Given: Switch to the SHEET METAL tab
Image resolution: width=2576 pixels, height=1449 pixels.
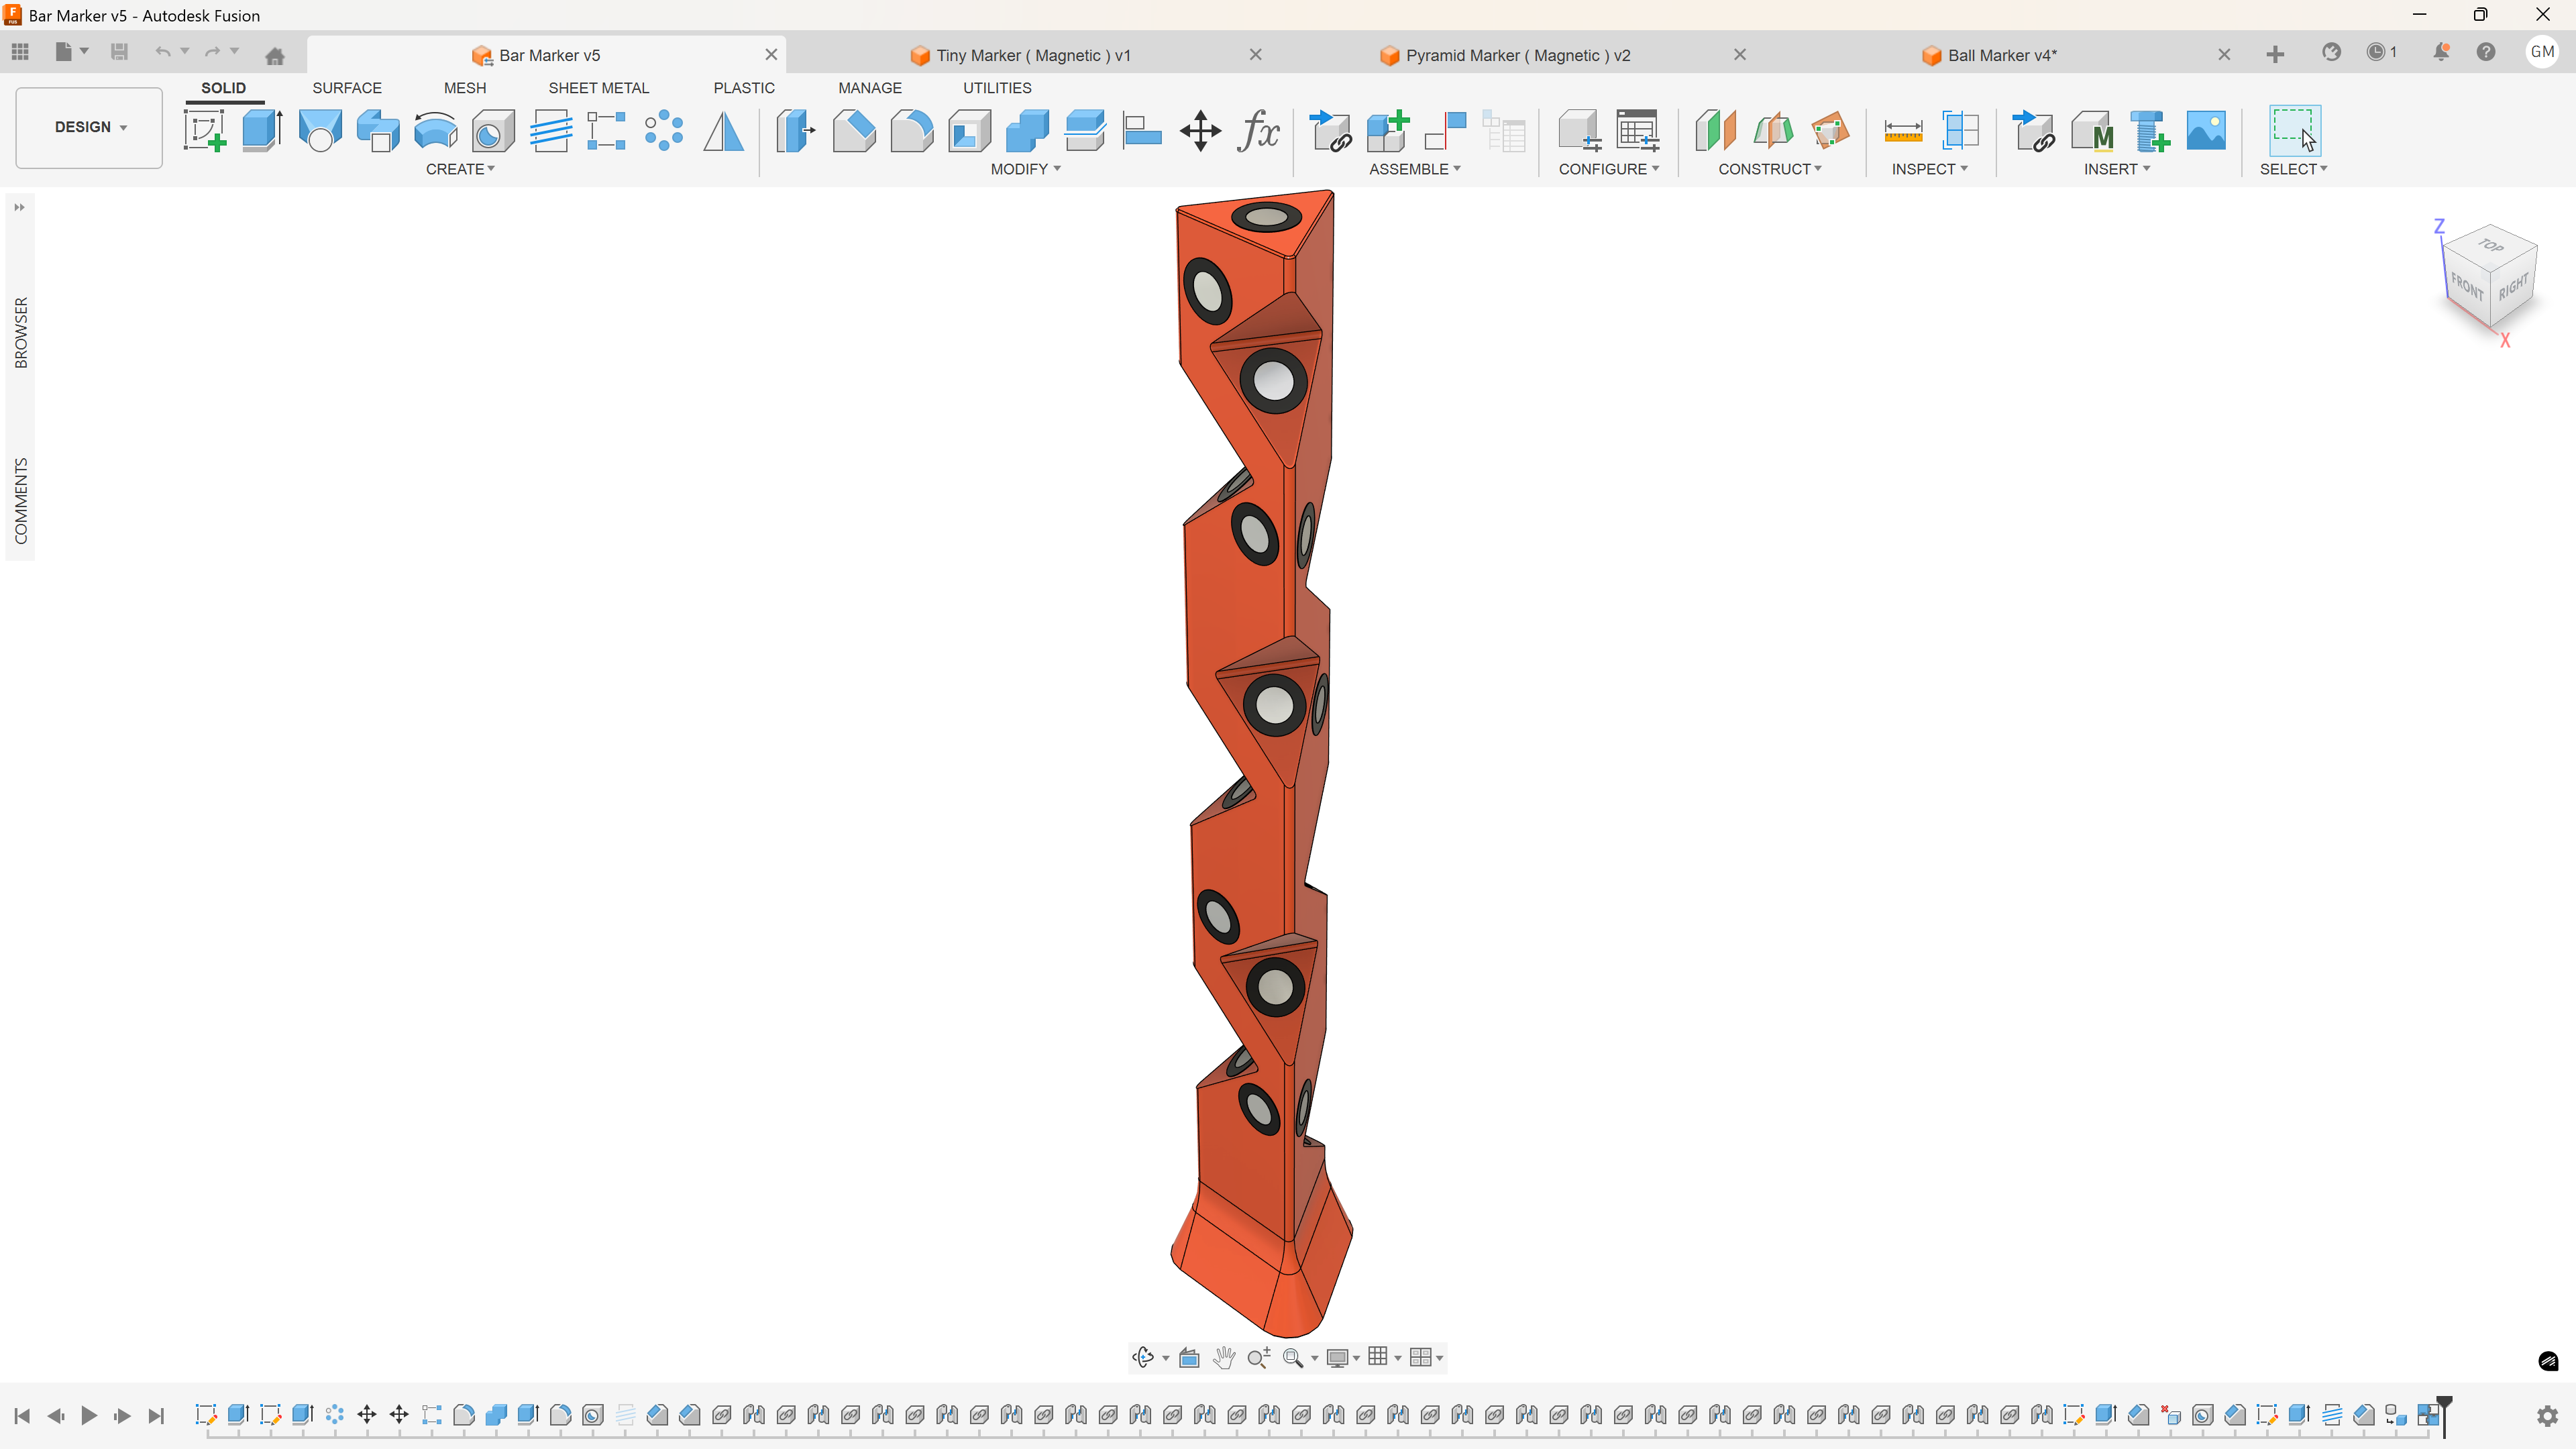Looking at the screenshot, I should pyautogui.click(x=598, y=88).
